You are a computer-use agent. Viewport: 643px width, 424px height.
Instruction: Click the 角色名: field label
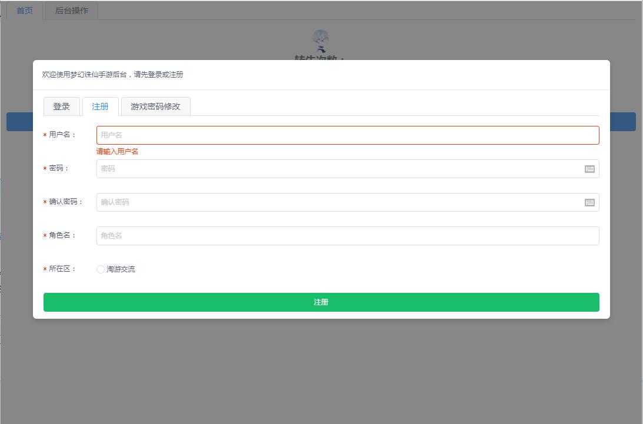coord(62,235)
